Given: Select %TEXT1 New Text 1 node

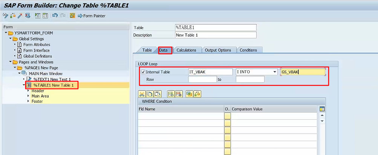Looking at the screenshot, I should 52,79.
